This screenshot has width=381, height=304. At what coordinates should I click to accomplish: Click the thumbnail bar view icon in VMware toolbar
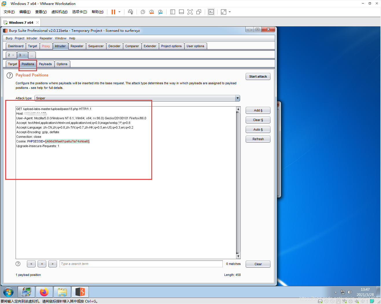(181, 12)
